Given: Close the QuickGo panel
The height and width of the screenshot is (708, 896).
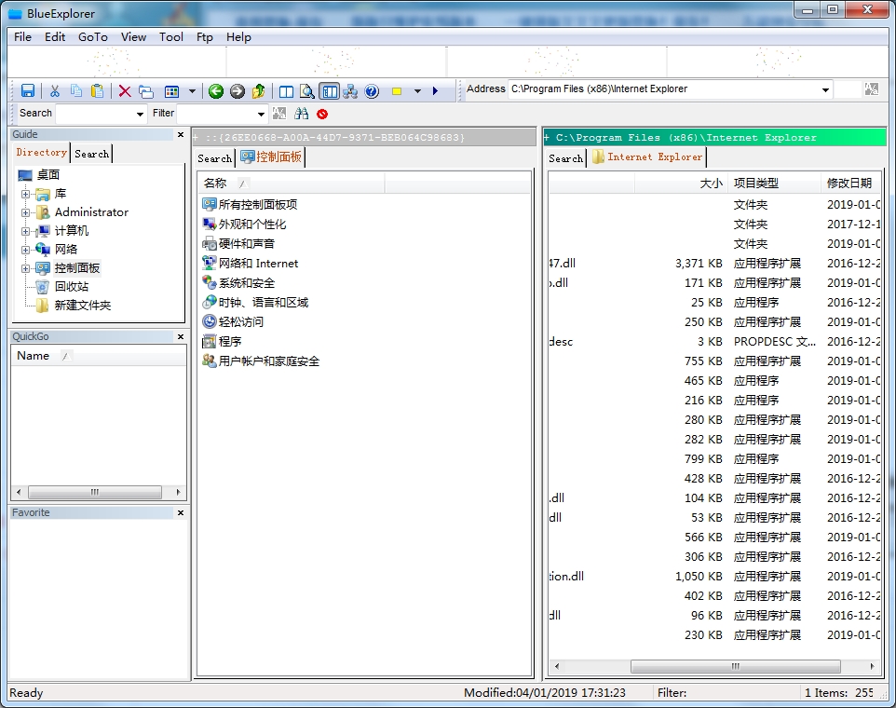Looking at the screenshot, I should click(x=181, y=337).
